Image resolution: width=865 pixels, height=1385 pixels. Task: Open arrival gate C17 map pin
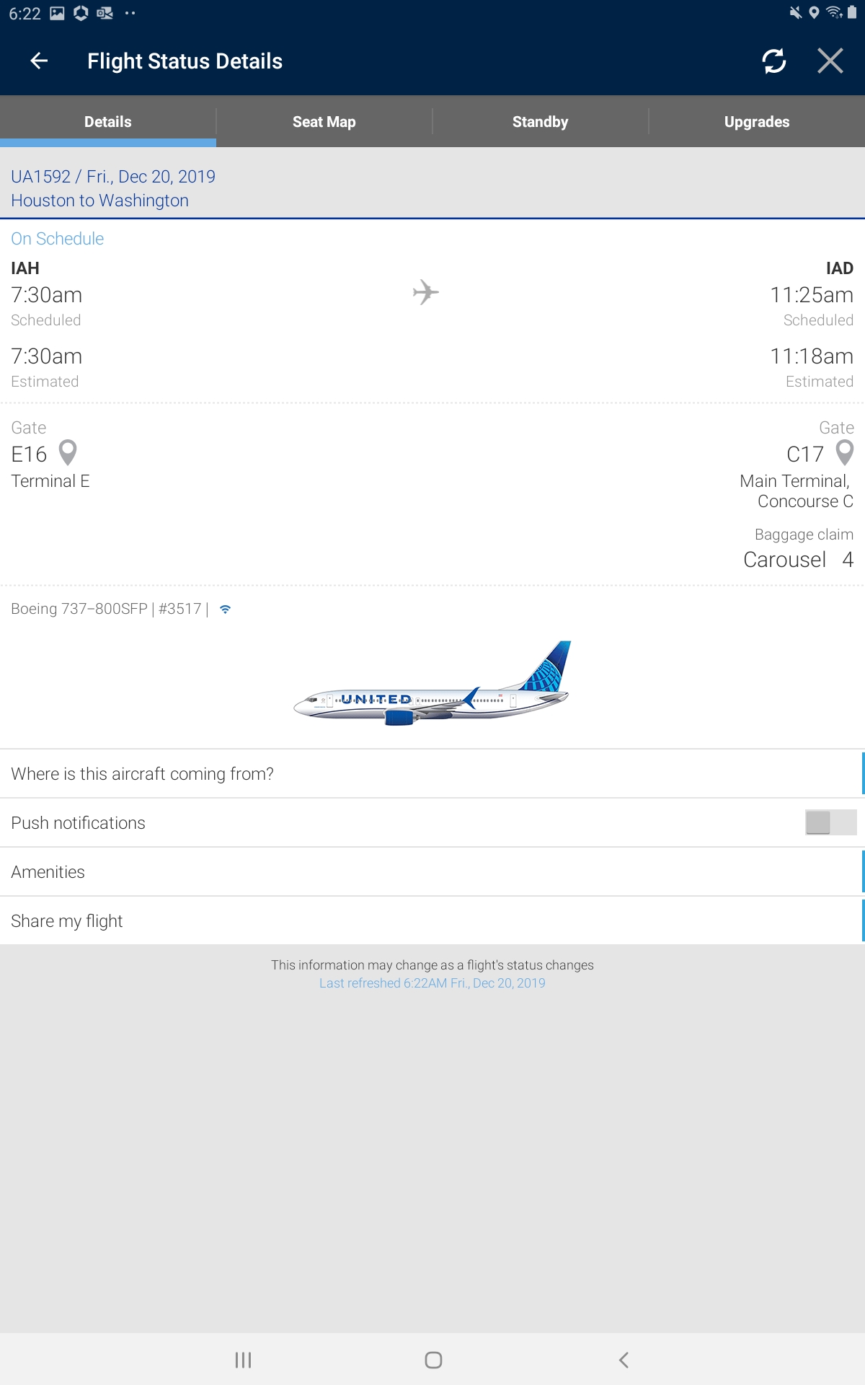844,453
